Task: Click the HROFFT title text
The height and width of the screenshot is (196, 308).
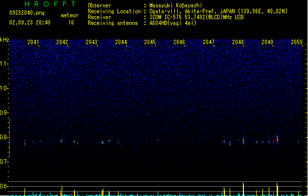Action: (x=50, y=4)
